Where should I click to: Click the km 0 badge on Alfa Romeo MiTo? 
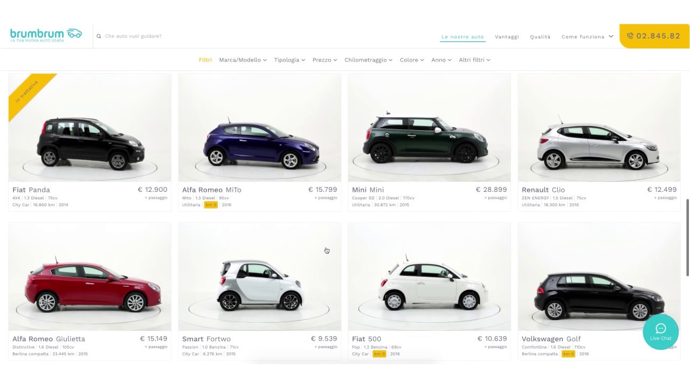(x=211, y=205)
